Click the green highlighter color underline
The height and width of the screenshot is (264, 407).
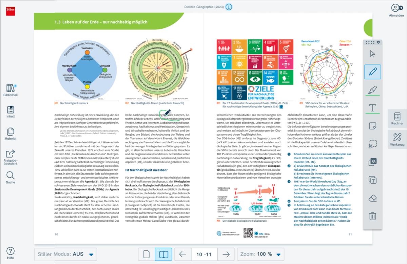[372, 95]
